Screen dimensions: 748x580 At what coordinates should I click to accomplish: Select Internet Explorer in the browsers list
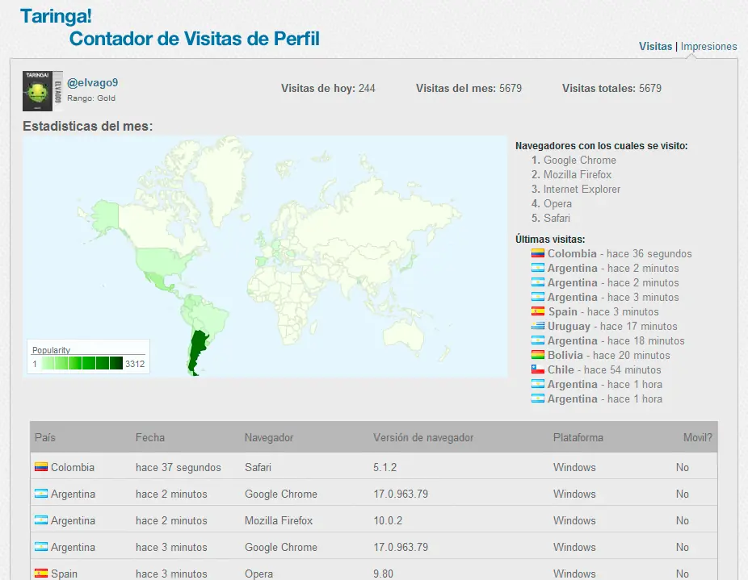(x=582, y=190)
